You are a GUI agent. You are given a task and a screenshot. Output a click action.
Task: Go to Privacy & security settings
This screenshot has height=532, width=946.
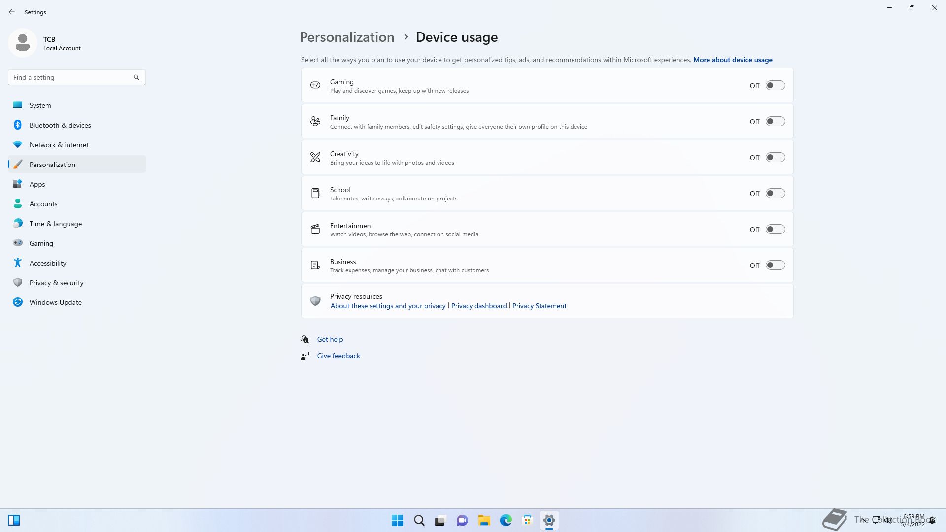(x=56, y=283)
